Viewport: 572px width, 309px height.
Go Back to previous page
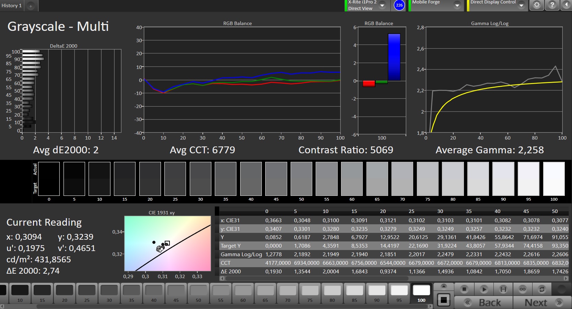(483, 302)
